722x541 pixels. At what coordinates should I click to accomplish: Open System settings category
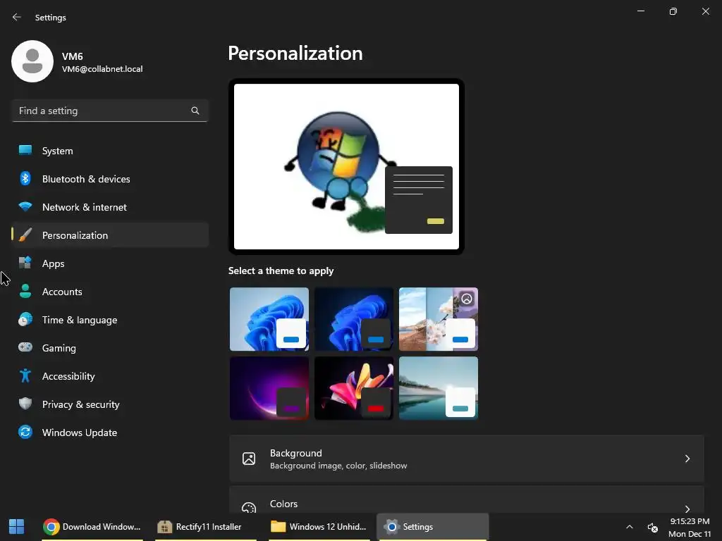pyautogui.click(x=110, y=151)
